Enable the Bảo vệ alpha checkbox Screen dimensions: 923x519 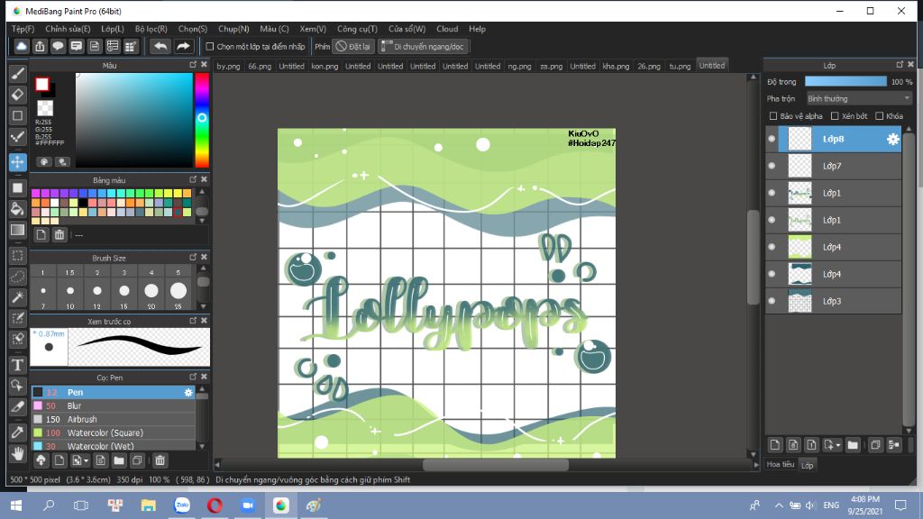click(x=773, y=116)
